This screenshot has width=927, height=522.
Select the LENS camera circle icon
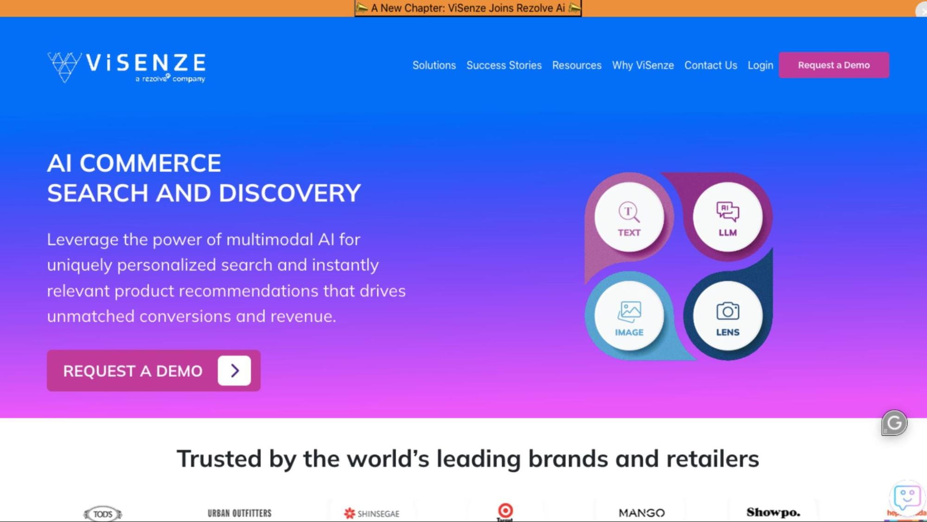point(728,316)
